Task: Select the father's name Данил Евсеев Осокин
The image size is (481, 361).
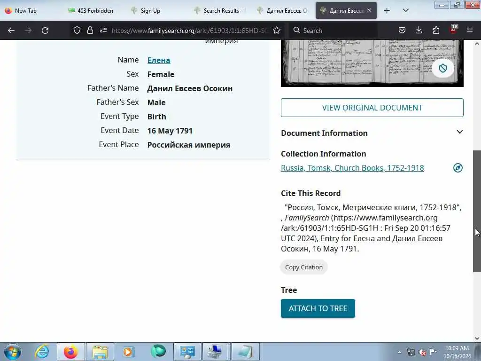Action: (x=190, y=88)
